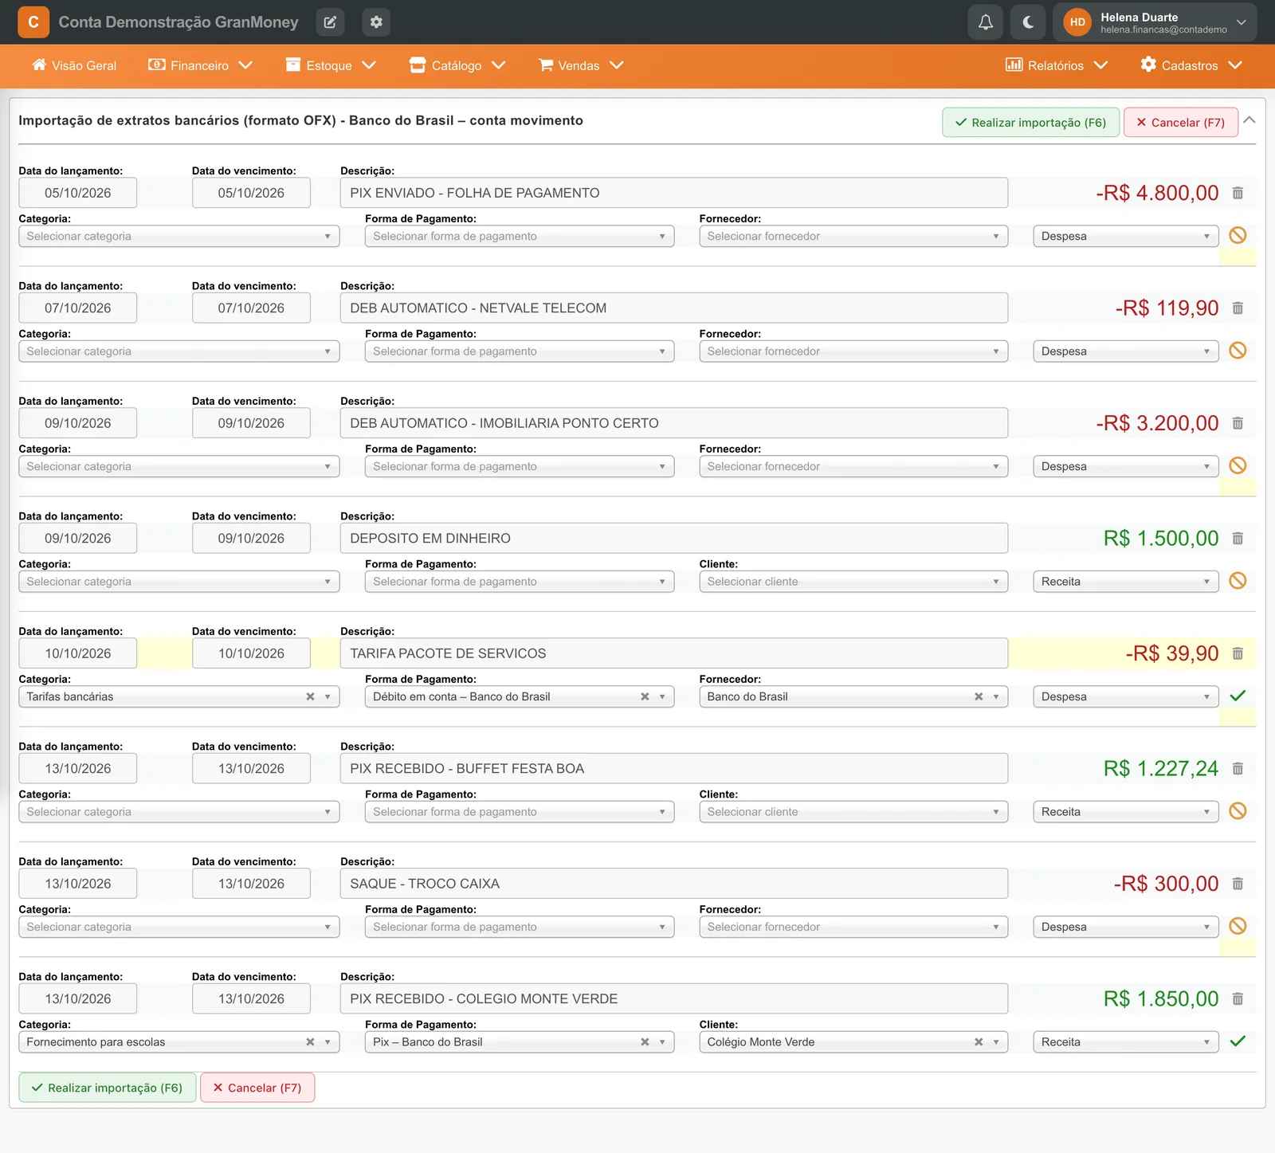Clear the Colégio Monte Verde client selection

(979, 1042)
